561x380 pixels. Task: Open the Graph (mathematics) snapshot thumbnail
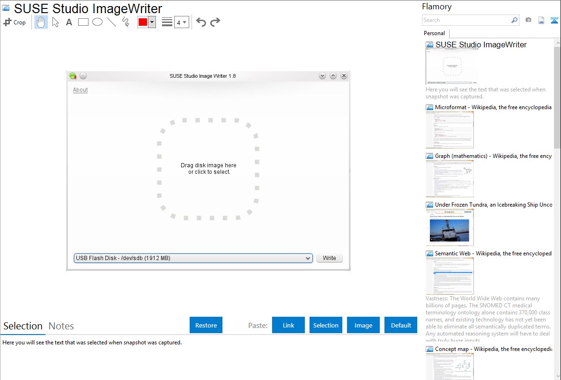coord(450,179)
